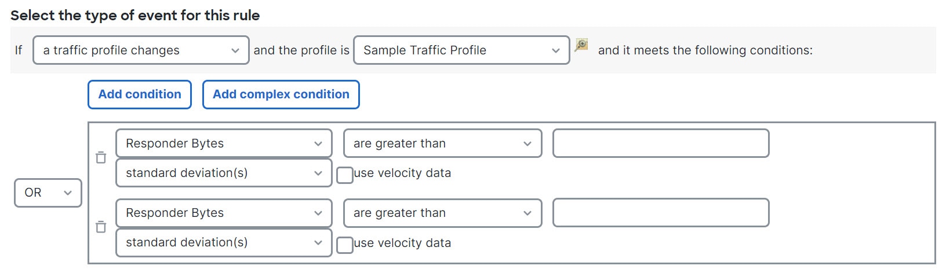This screenshot has height=273, width=946.
Task: Open first standard deviation(s) dropdown
Action: coord(224,173)
